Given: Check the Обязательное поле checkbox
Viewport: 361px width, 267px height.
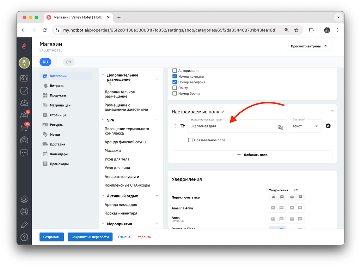Looking at the screenshot, I should 190,140.
